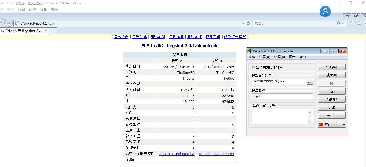
Task: Open a new blank browser tab
Action: (x=53, y=31)
